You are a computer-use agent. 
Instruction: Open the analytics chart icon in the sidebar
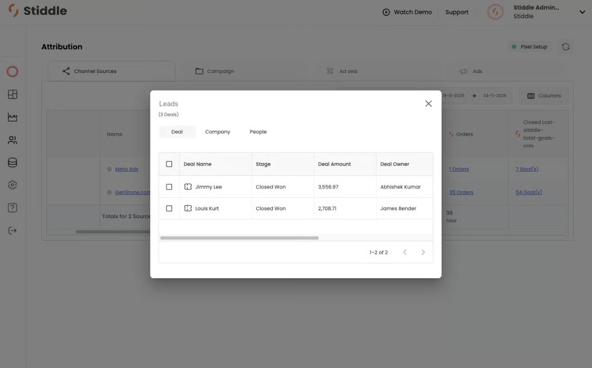coord(13,117)
